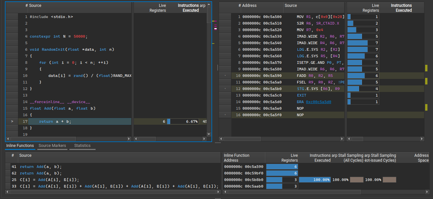433x199 pixels.
Task: Click assembly metrics pane scroll right arrow
Action: [x=422, y=139]
